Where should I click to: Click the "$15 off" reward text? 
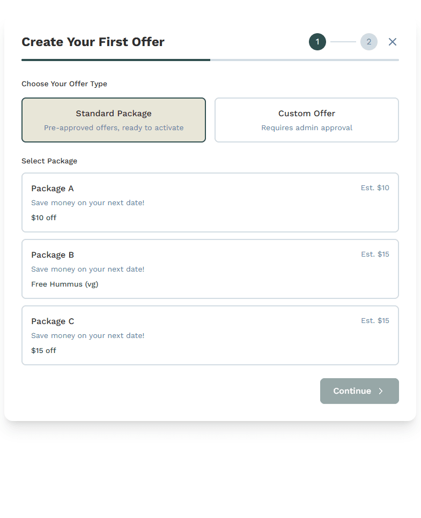coord(43,350)
